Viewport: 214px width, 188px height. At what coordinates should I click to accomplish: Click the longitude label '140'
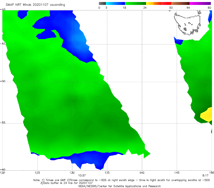142,173
